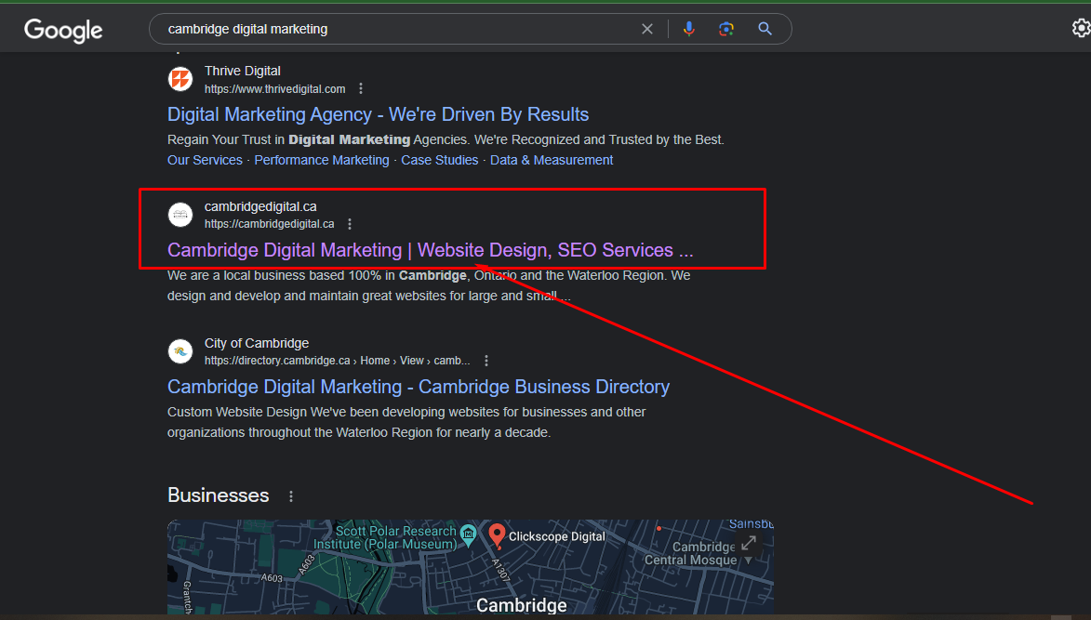Click the Home breadcrumb under City of Cambridge

374,360
